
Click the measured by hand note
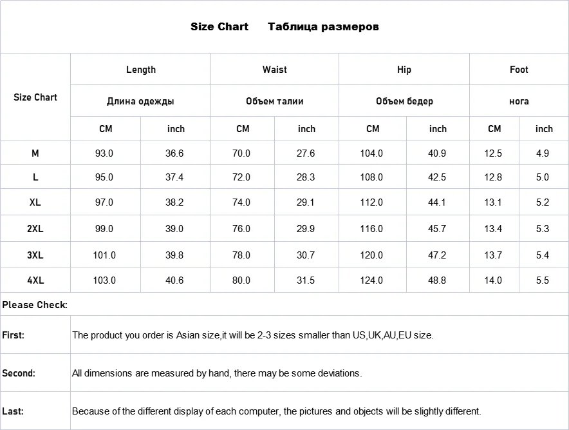coord(217,373)
